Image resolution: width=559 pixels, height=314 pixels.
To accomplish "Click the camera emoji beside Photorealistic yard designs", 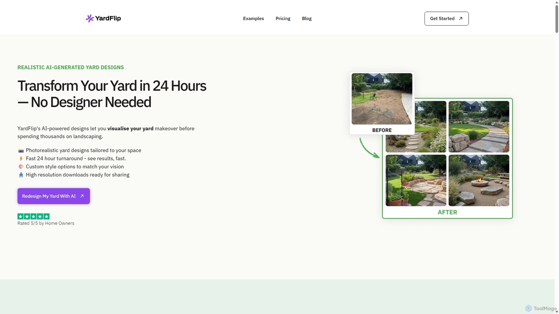I will tap(21, 150).
